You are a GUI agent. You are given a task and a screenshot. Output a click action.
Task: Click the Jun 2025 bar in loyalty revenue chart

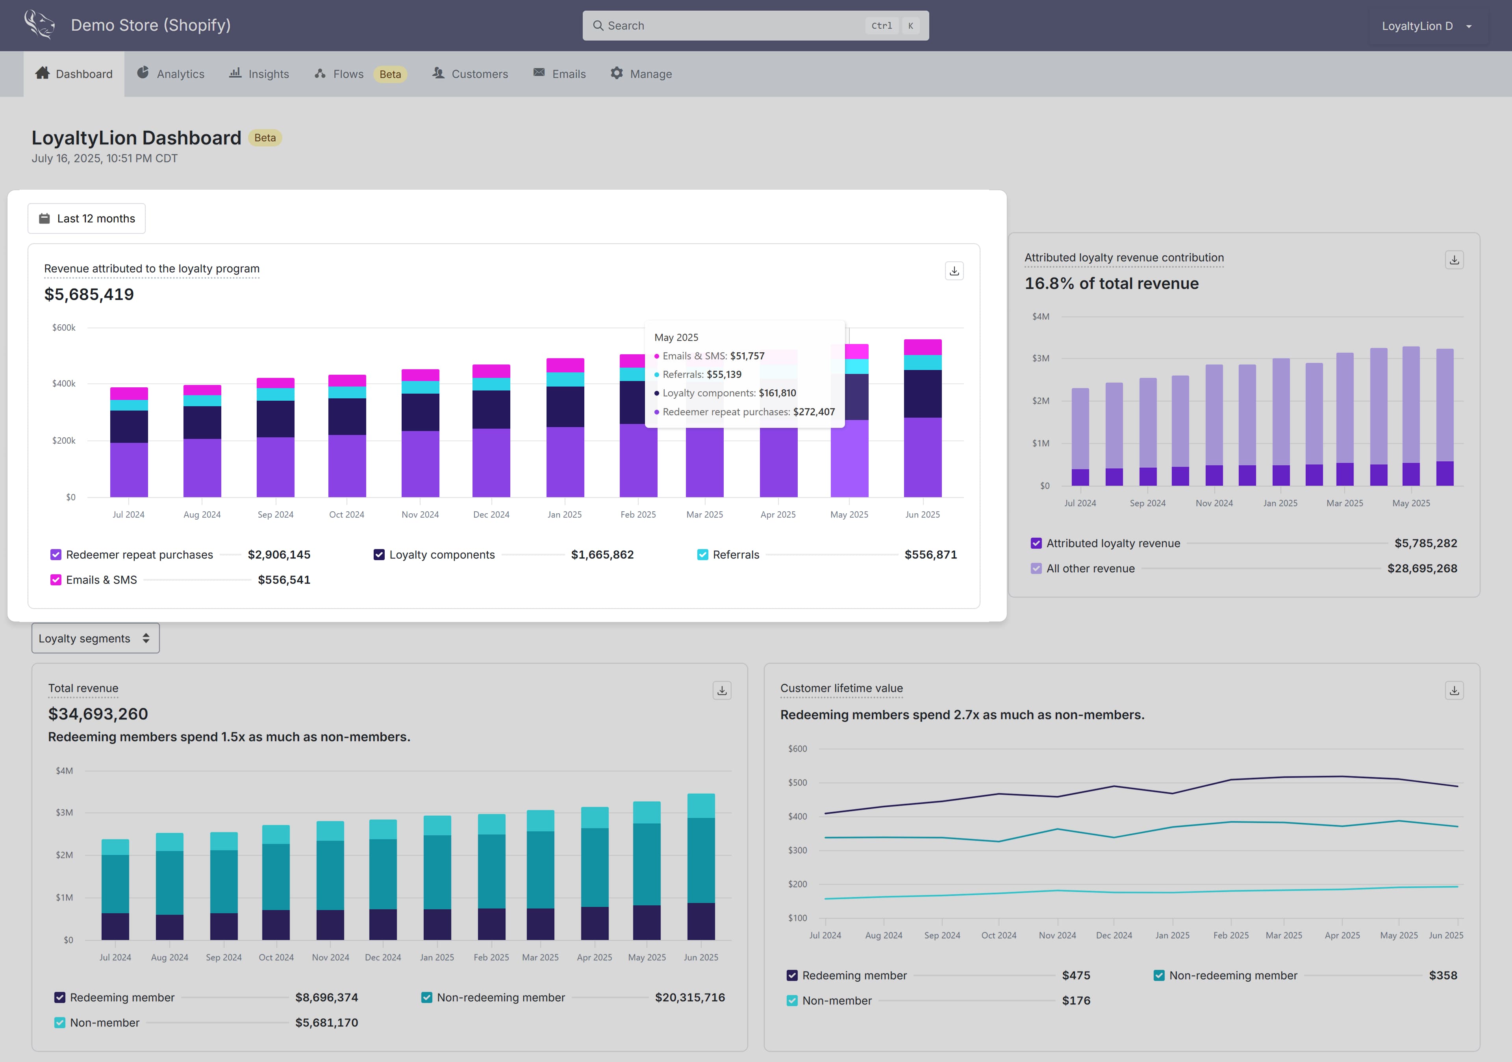click(922, 418)
